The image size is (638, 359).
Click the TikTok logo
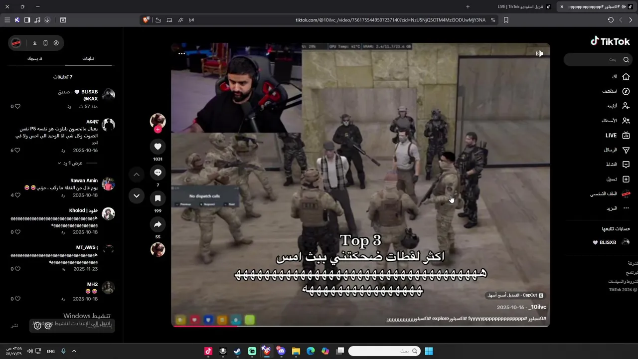[610, 41]
